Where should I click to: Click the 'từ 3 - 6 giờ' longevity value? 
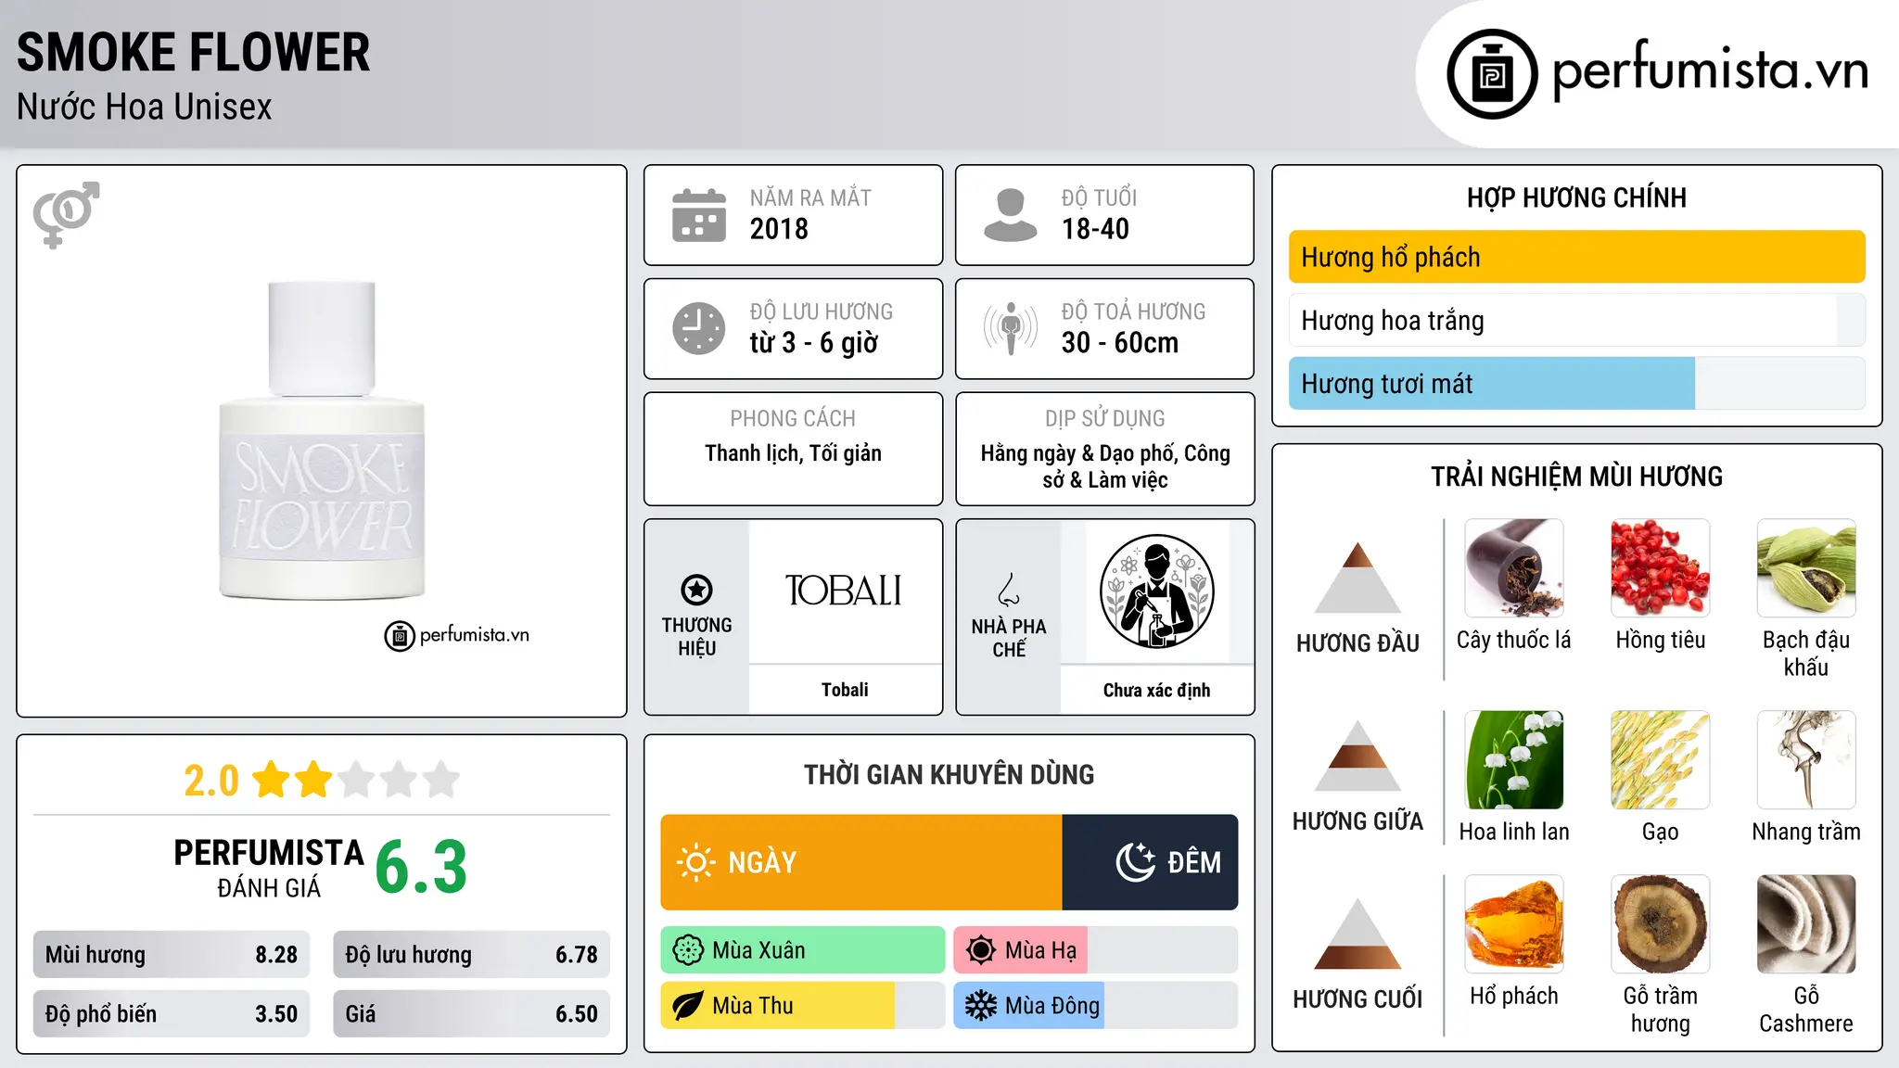point(814,343)
